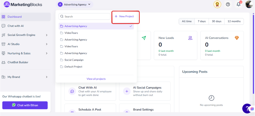The height and width of the screenshot is (116, 255).
Task: Select the checked Advertising Agency project
Action: (96, 26)
